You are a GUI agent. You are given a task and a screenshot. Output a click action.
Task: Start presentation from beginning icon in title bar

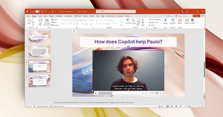[x=52, y=11]
